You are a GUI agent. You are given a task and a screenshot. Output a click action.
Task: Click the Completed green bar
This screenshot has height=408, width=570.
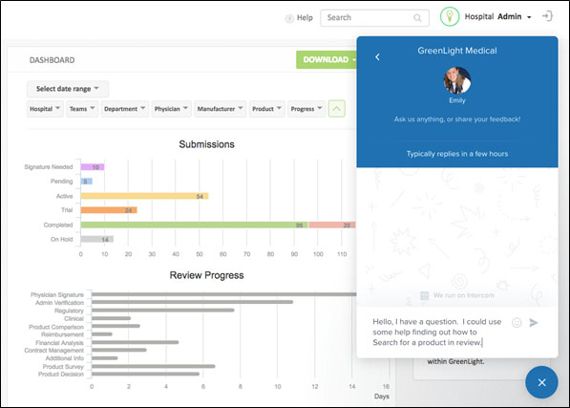(194, 225)
